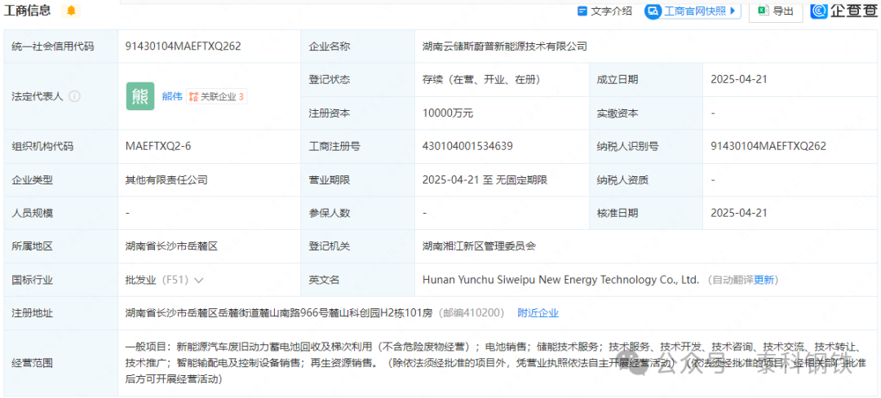Click 批发业 industry text

pos(140,280)
